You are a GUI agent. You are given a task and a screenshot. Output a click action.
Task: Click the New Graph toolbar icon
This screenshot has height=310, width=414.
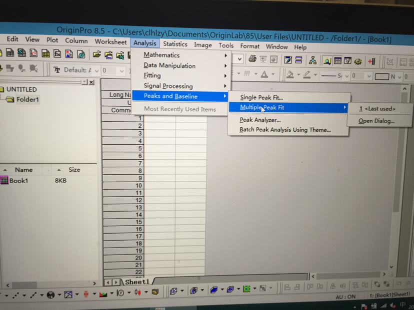click(x=33, y=53)
